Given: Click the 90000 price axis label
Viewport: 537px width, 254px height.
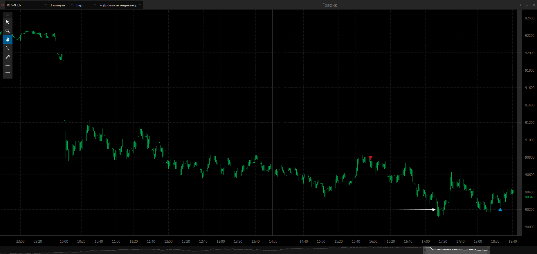Looking at the screenshot, I should pos(530,227).
